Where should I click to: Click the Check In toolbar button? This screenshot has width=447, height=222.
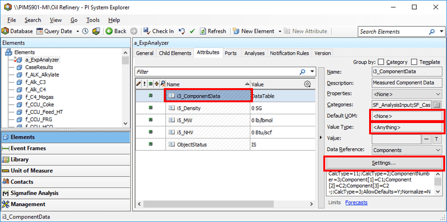[159, 31]
